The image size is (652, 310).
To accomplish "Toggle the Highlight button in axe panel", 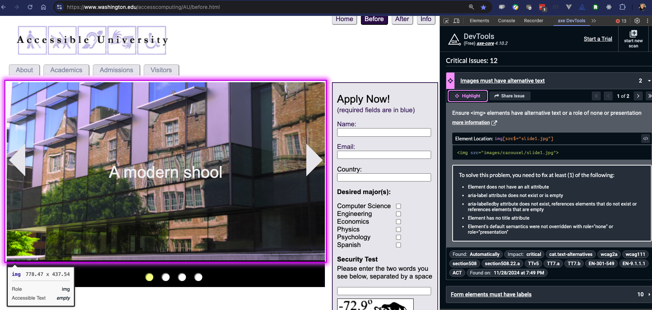I will click(x=468, y=96).
